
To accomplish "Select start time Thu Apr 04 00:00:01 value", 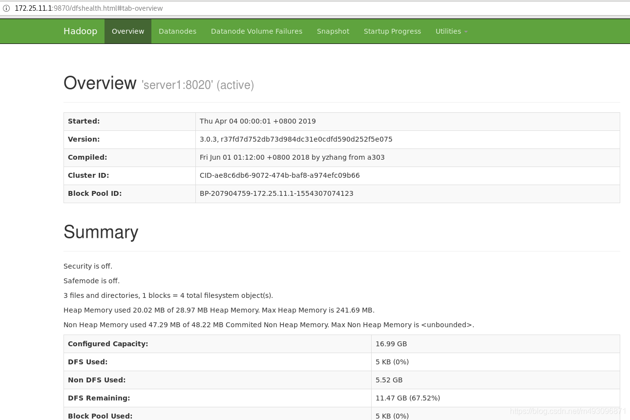I will (257, 121).
